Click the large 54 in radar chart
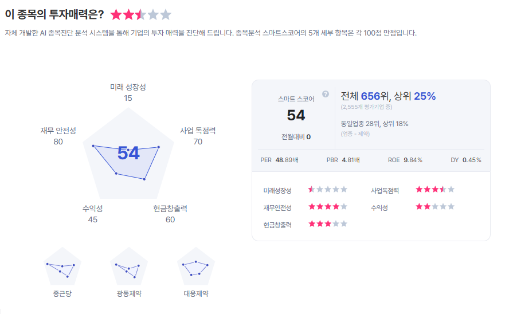 coord(128,153)
